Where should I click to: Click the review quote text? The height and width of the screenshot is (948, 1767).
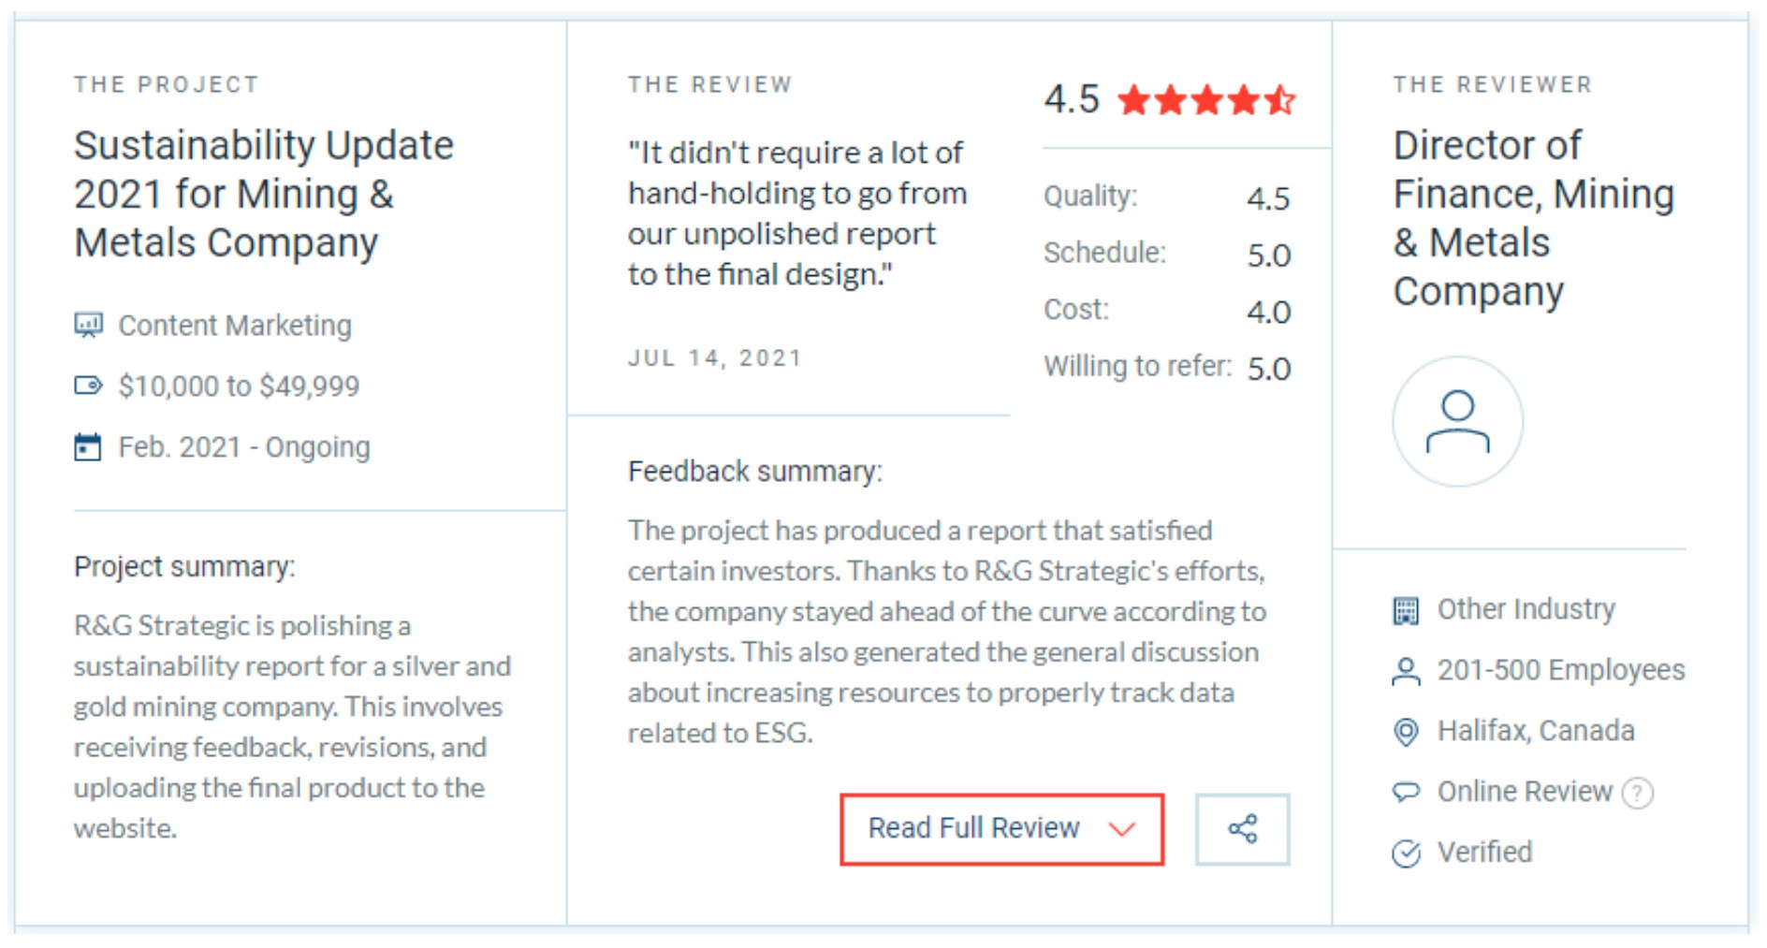(797, 213)
